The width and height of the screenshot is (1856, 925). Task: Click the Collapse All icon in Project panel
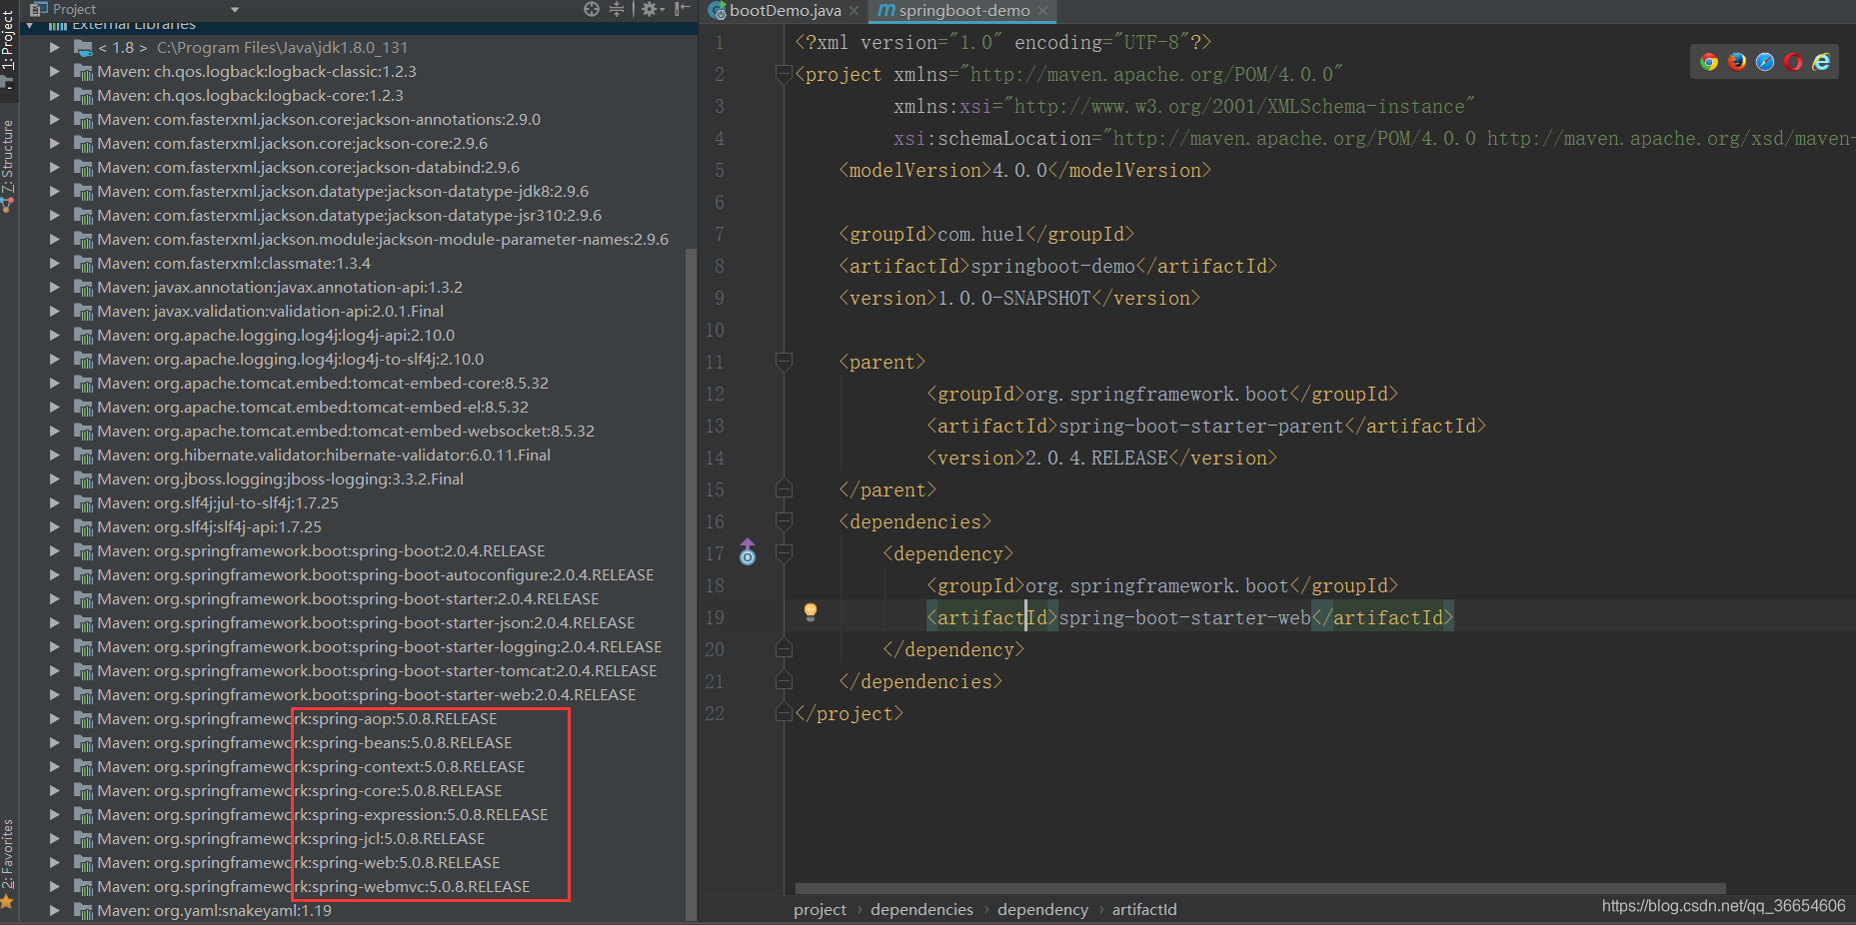pos(617,9)
